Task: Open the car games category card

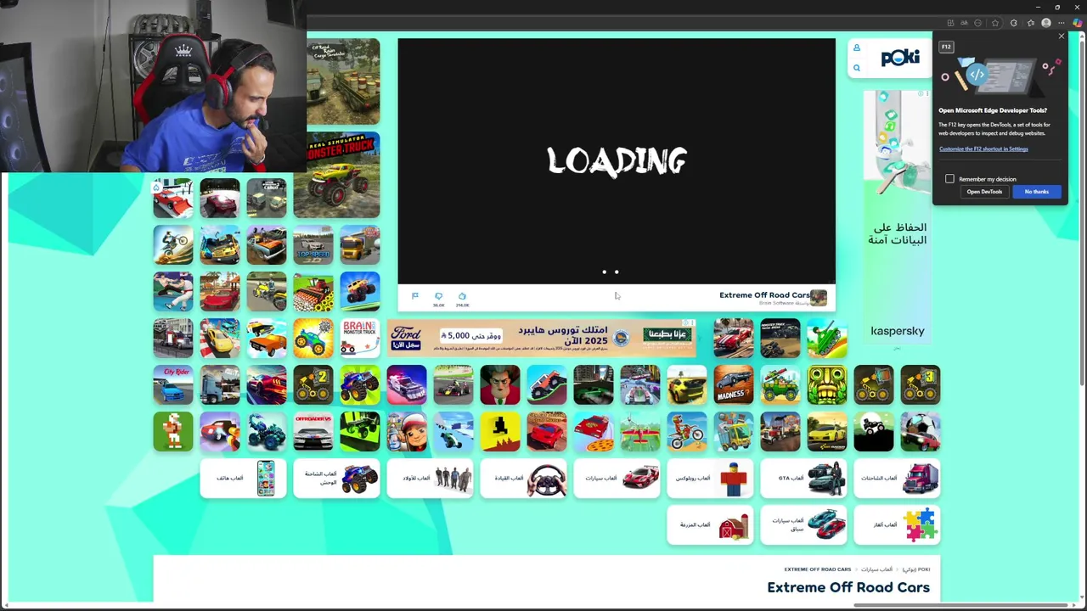Action: pyautogui.click(x=617, y=478)
